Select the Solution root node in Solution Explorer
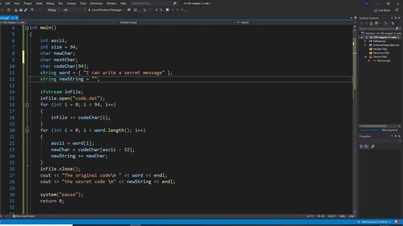The width and height of the screenshot is (403, 226). [x=381, y=33]
